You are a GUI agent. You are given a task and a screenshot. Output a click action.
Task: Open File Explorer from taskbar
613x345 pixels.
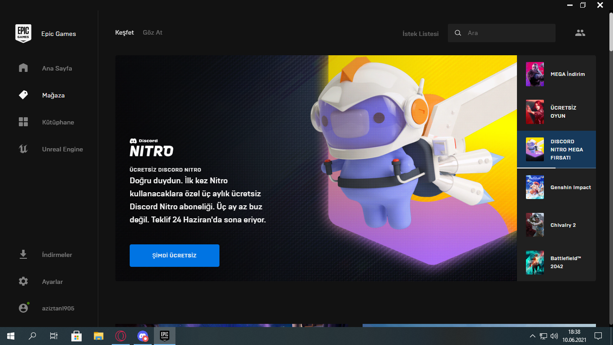pos(99,336)
